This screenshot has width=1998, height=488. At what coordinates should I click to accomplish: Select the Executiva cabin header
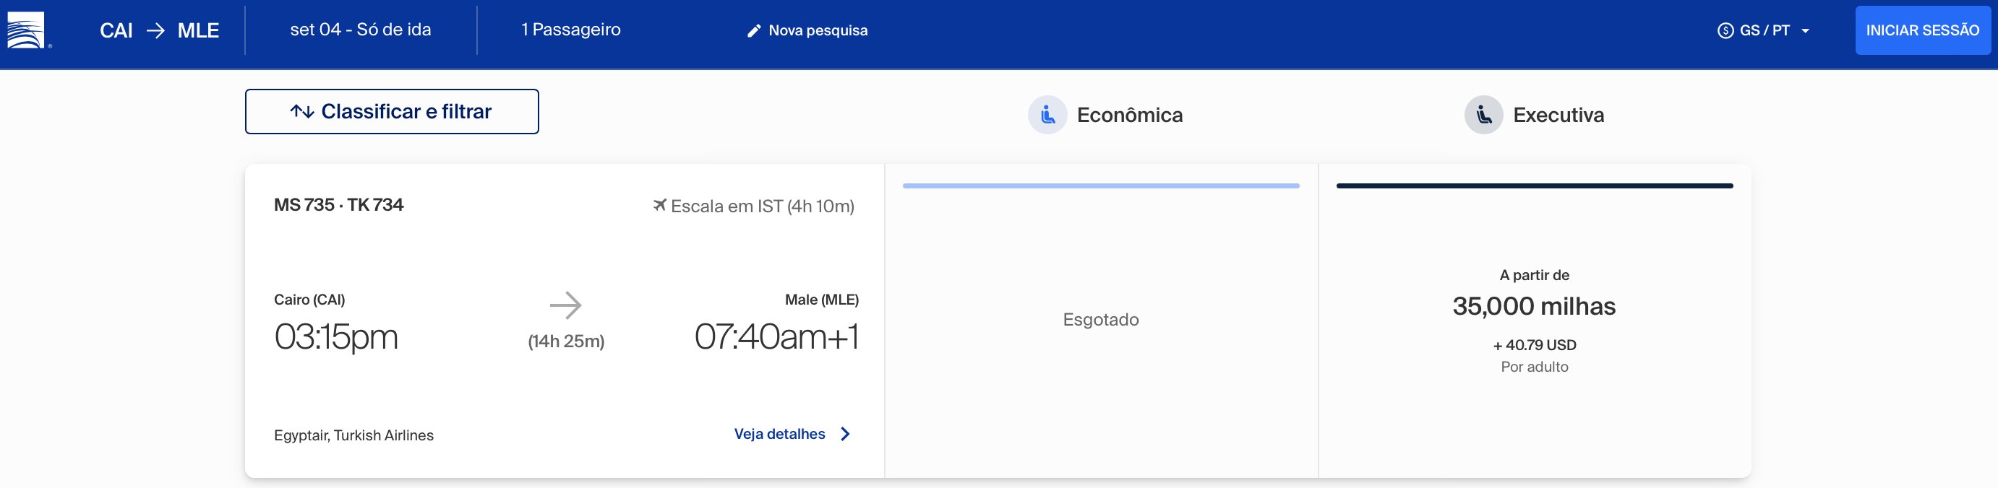(1534, 115)
